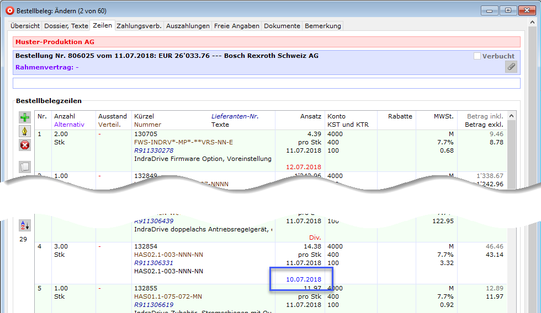Select the highlighted date 10.07.2018 in line 4
Viewport: 541px width, 313px height.
pos(303,279)
